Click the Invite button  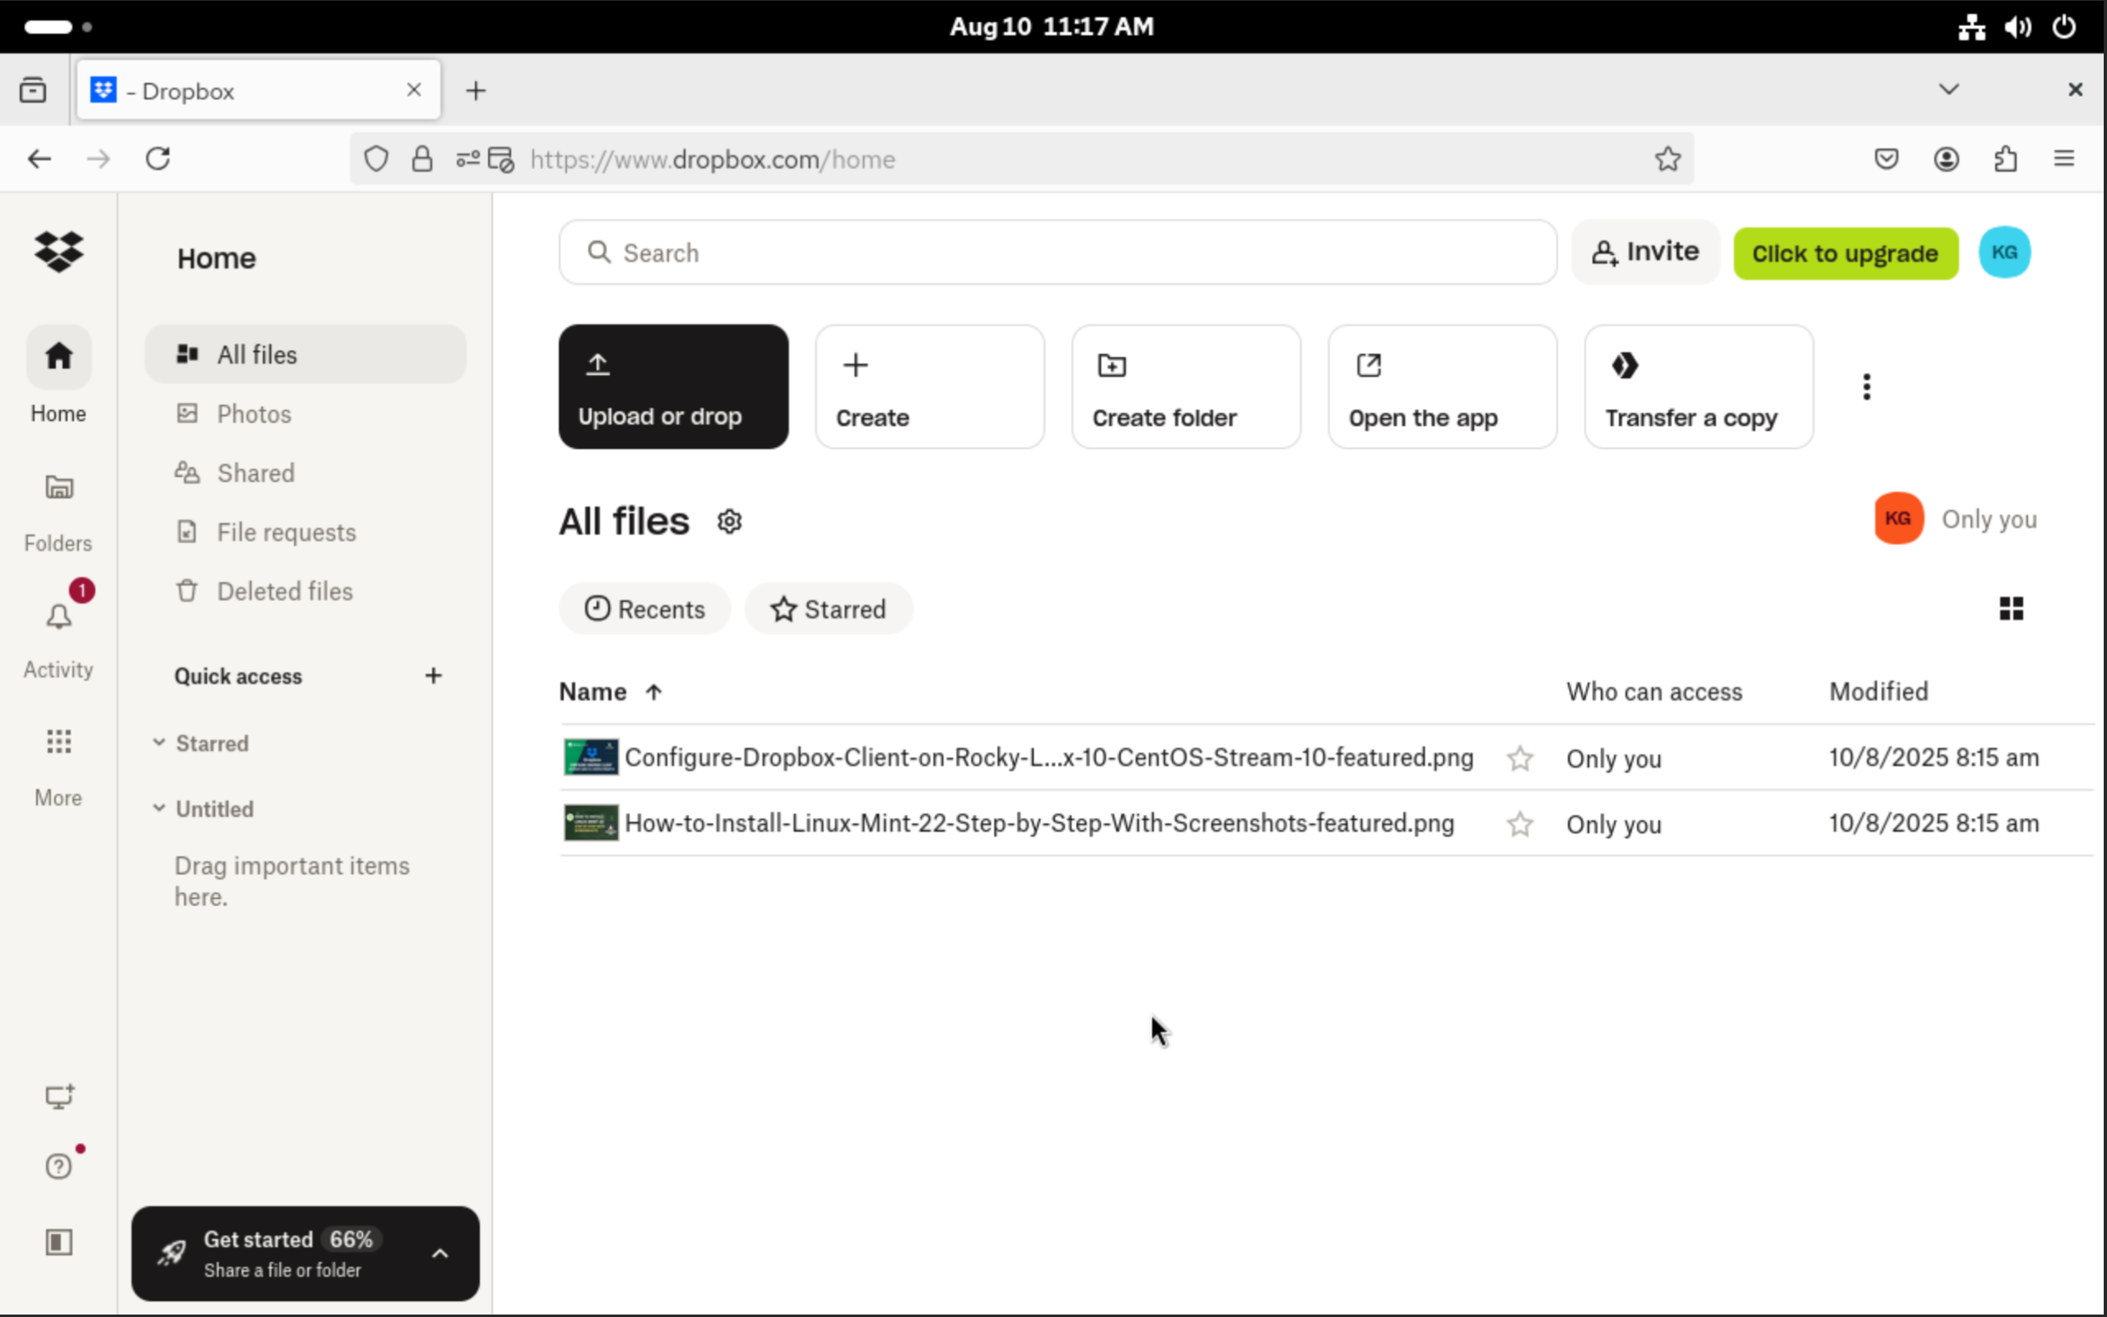[1645, 252]
